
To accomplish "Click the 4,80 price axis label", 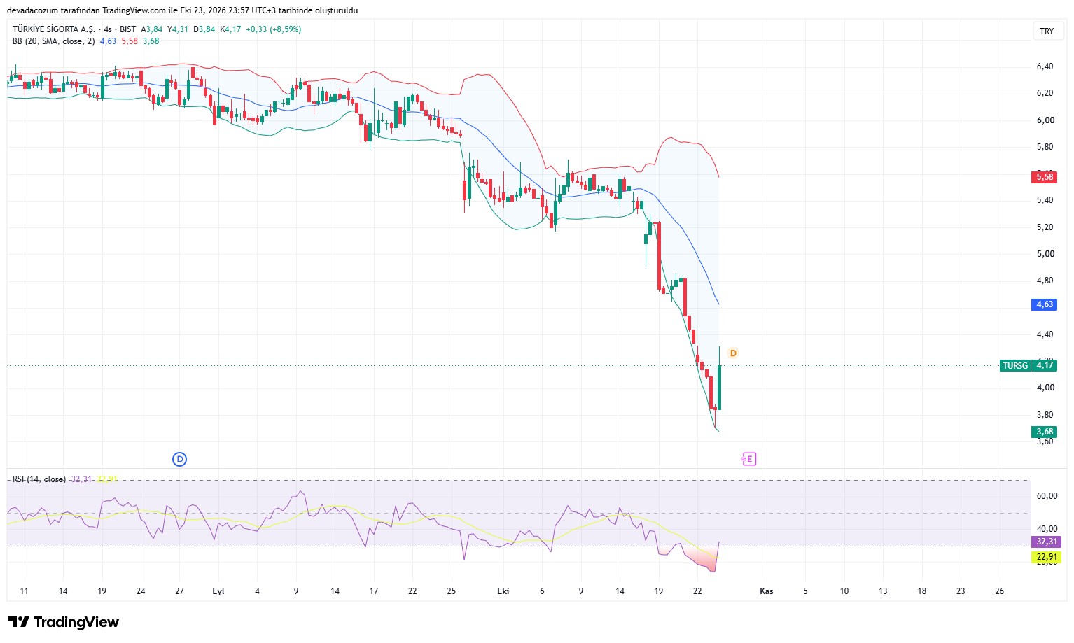I will 1045,281.
